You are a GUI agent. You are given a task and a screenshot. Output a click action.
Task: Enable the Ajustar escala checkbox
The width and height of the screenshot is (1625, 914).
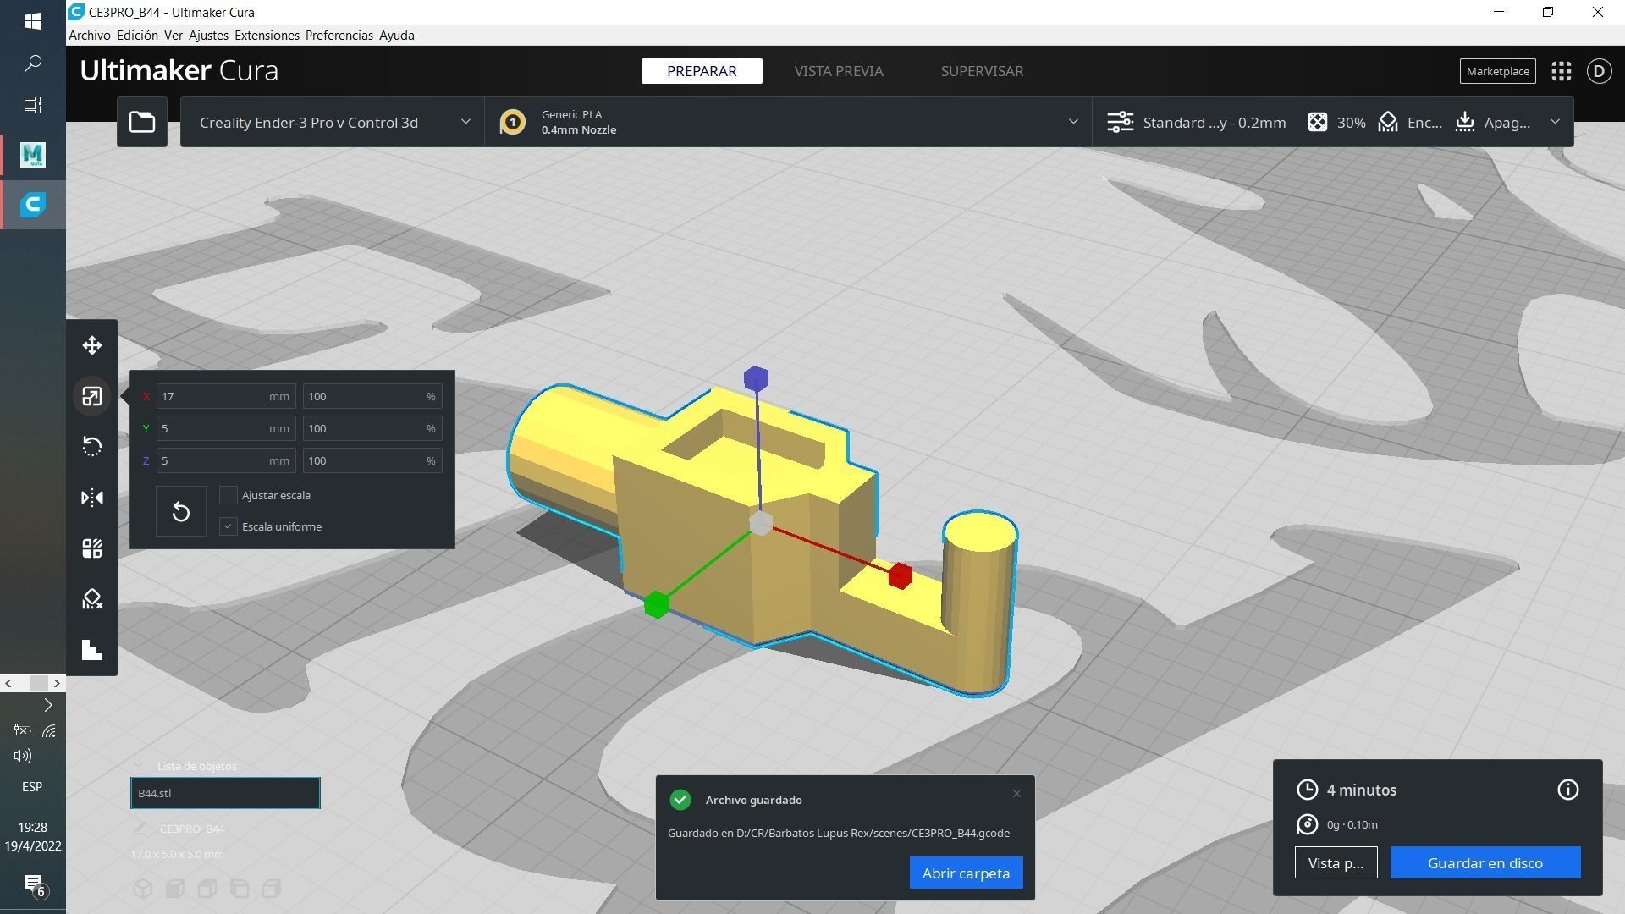228,495
